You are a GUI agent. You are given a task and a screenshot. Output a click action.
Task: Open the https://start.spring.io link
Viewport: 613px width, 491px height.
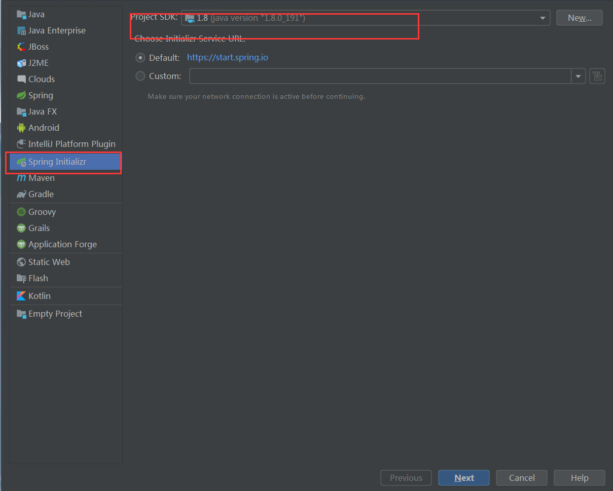point(228,57)
